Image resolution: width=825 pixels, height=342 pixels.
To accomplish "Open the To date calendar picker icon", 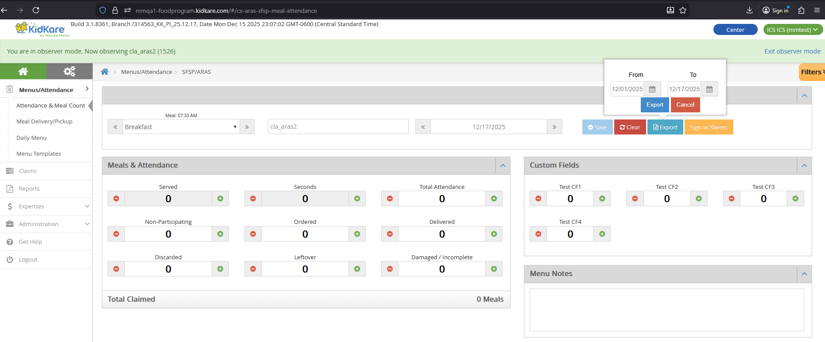I will pos(709,89).
